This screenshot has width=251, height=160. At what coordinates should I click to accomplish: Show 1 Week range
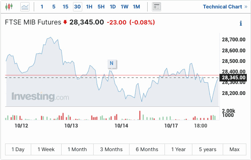[46, 149]
